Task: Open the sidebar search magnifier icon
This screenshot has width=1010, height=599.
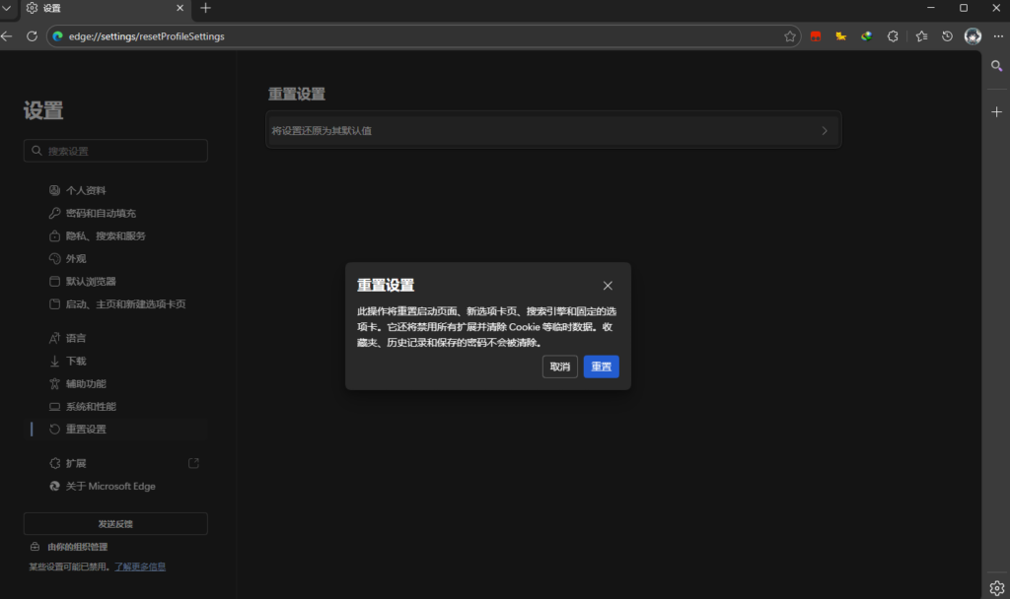Action: [x=996, y=66]
